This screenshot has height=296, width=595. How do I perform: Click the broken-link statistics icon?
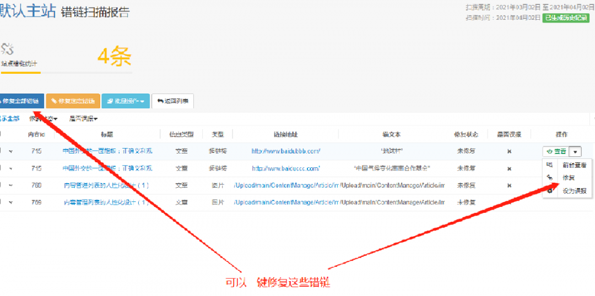pyautogui.click(x=7, y=49)
